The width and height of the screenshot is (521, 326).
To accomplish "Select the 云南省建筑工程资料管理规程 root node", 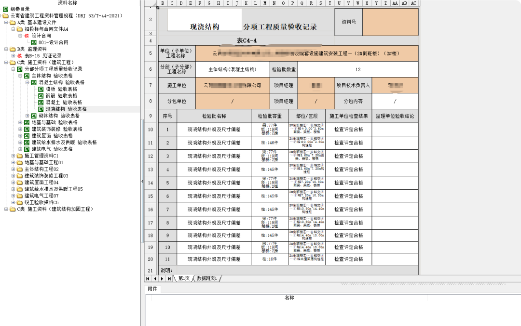I will 67,15.
